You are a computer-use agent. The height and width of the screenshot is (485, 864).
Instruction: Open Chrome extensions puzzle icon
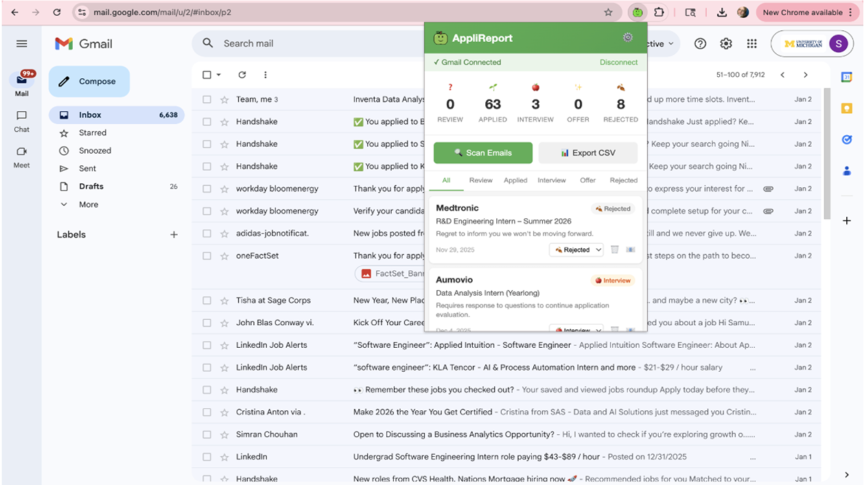pos(659,12)
